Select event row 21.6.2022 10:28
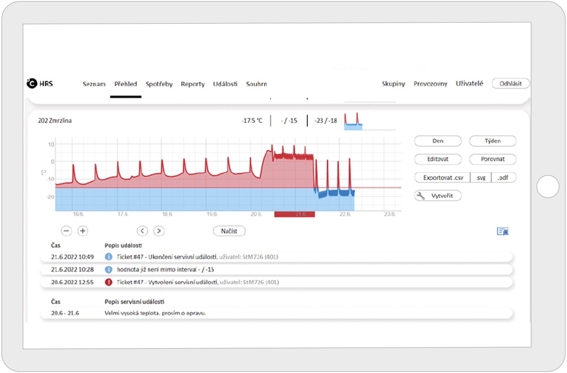This screenshot has height=373, width=567. (276, 270)
